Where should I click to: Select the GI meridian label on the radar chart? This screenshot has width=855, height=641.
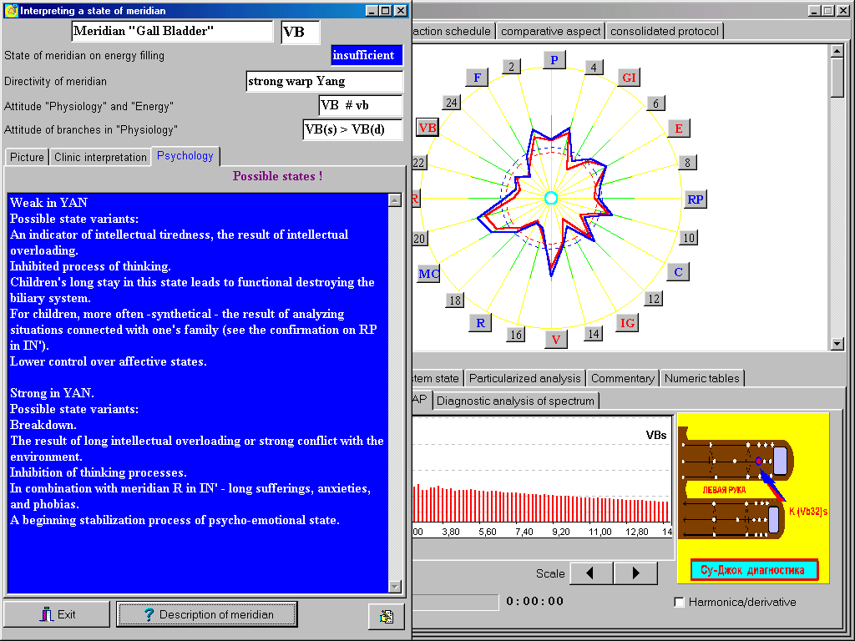pyautogui.click(x=629, y=78)
